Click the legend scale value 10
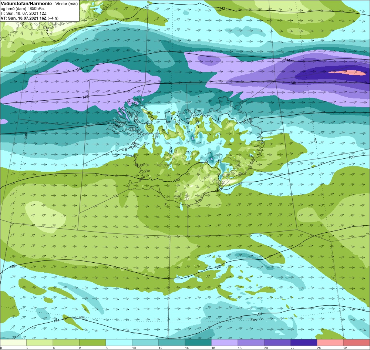This screenshot has height=350, width=370. click(134, 348)
